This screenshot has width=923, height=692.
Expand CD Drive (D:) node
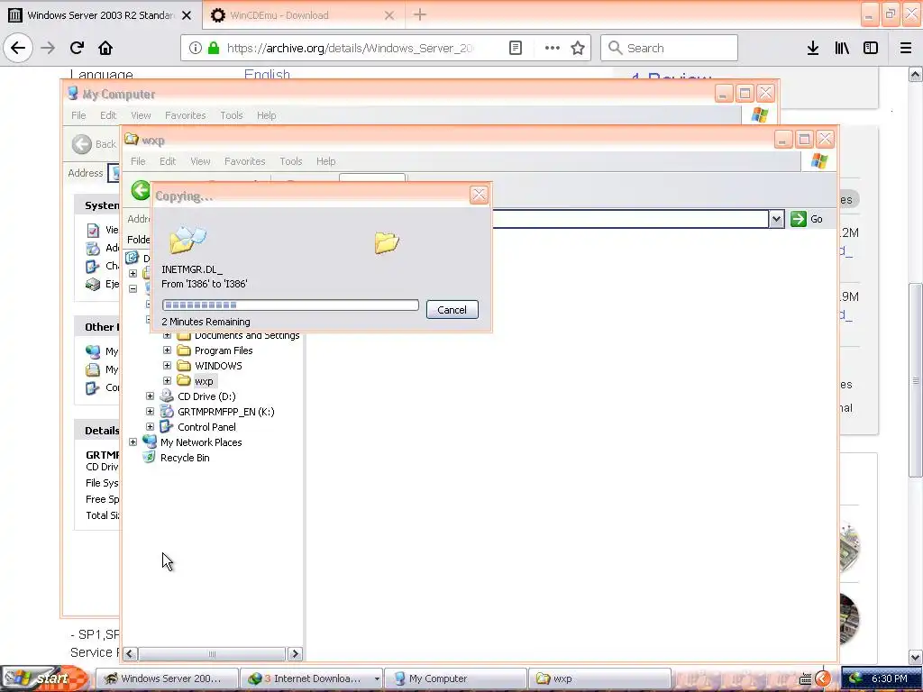[x=151, y=396]
